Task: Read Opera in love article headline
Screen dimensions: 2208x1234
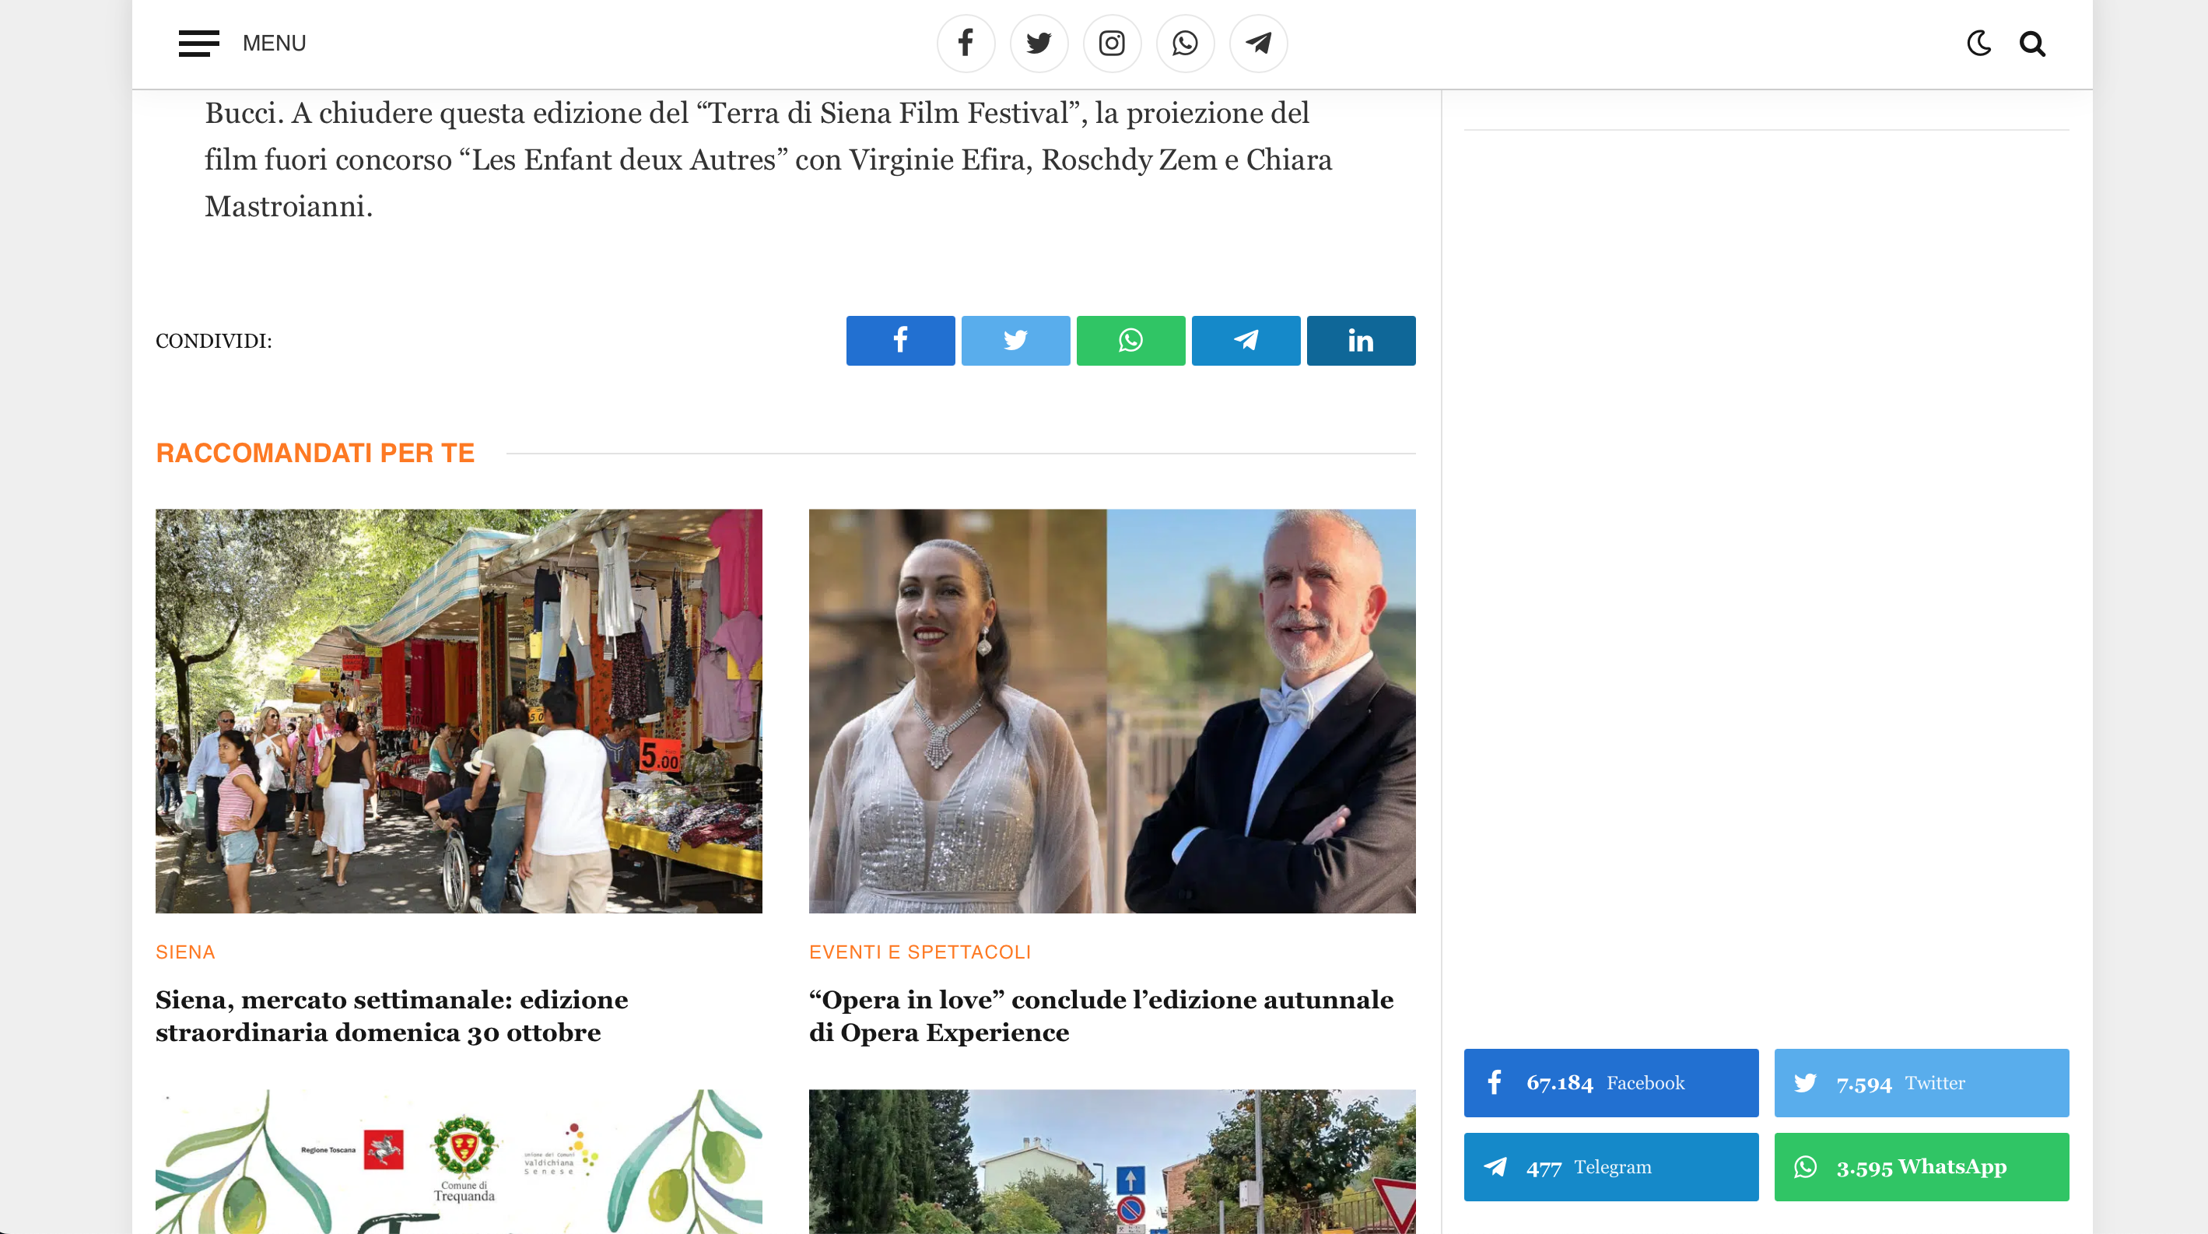Action: (x=1102, y=1015)
